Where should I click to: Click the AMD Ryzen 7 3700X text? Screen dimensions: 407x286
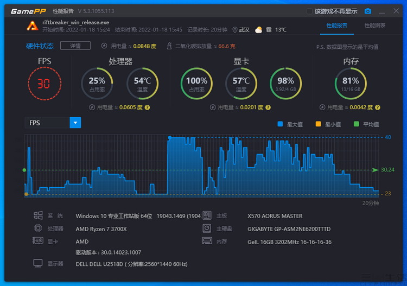tap(101, 229)
